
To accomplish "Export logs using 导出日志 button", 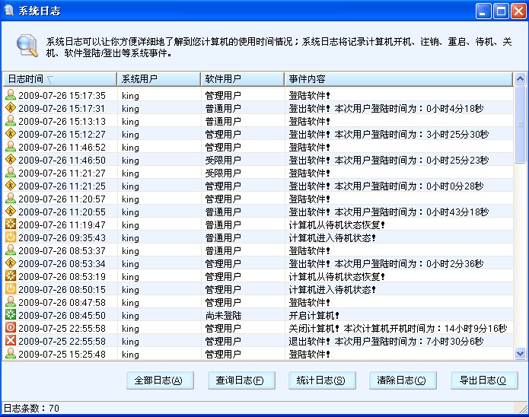I will [x=484, y=380].
